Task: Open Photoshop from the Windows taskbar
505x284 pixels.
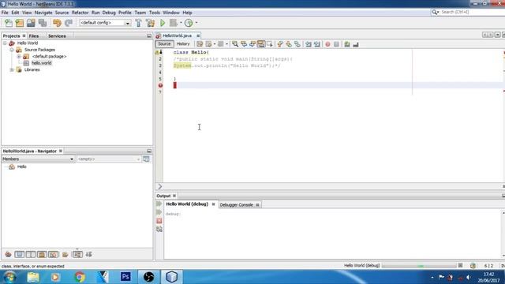Action: click(x=125, y=277)
